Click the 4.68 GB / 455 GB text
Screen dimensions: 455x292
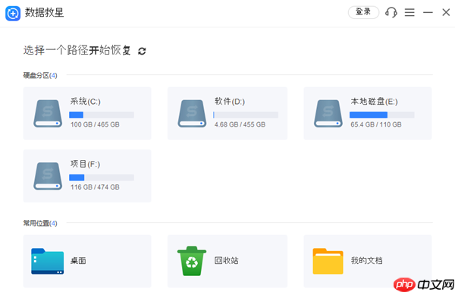tap(240, 124)
